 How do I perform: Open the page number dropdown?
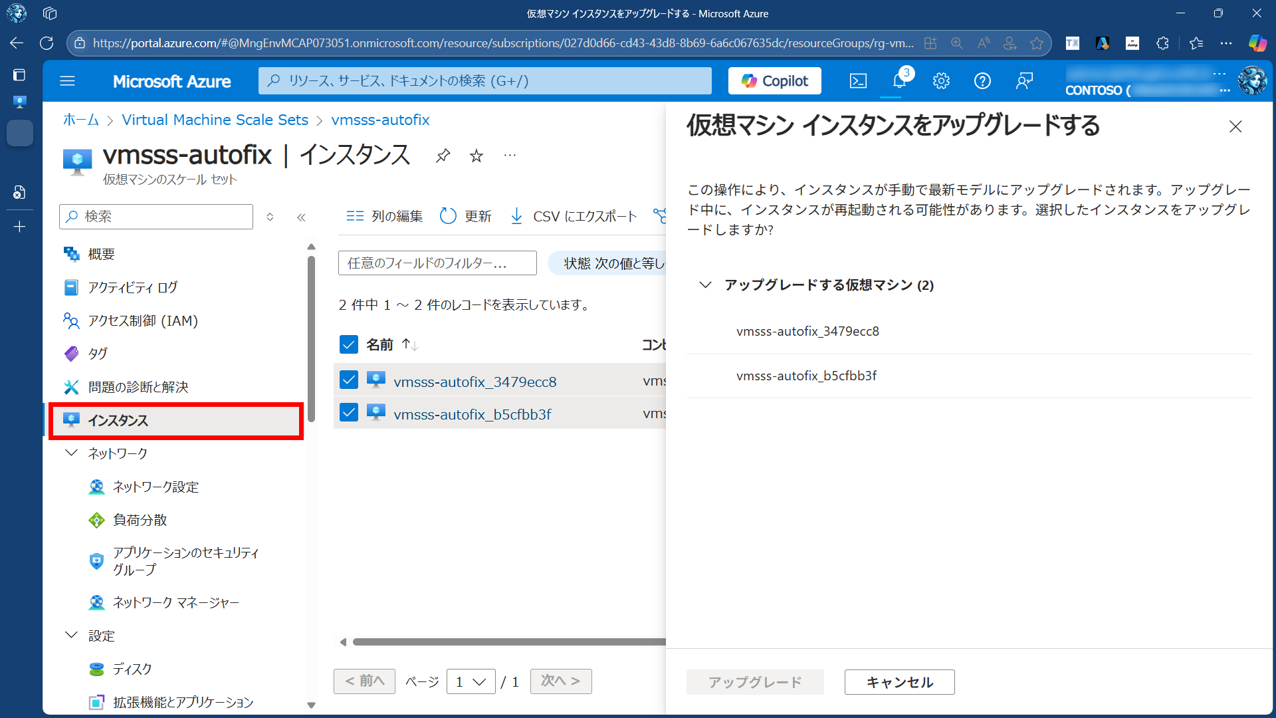point(471,681)
